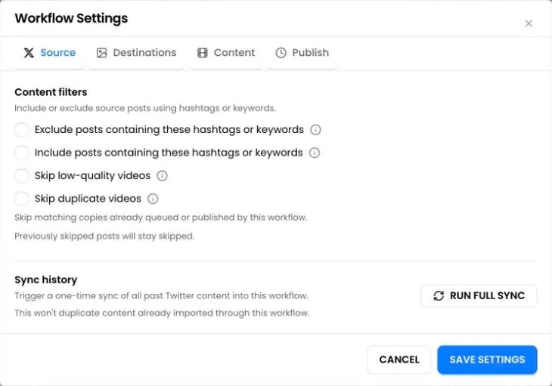Image resolution: width=552 pixels, height=386 pixels.
Task: Click the image icon beside Destinations
Action: coord(102,53)
